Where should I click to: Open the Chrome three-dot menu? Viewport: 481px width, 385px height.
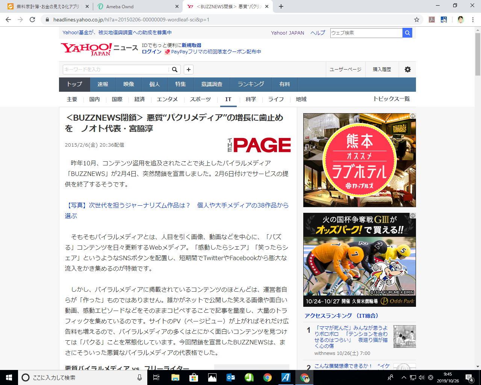coord(473,20)
